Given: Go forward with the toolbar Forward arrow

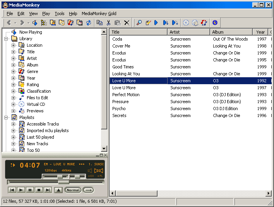Looking at the screenshot, I should pos(22,23).
